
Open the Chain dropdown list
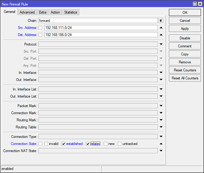coord(161,21)
